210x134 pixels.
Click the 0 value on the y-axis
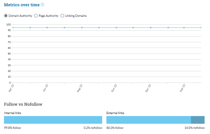[10, 83]
